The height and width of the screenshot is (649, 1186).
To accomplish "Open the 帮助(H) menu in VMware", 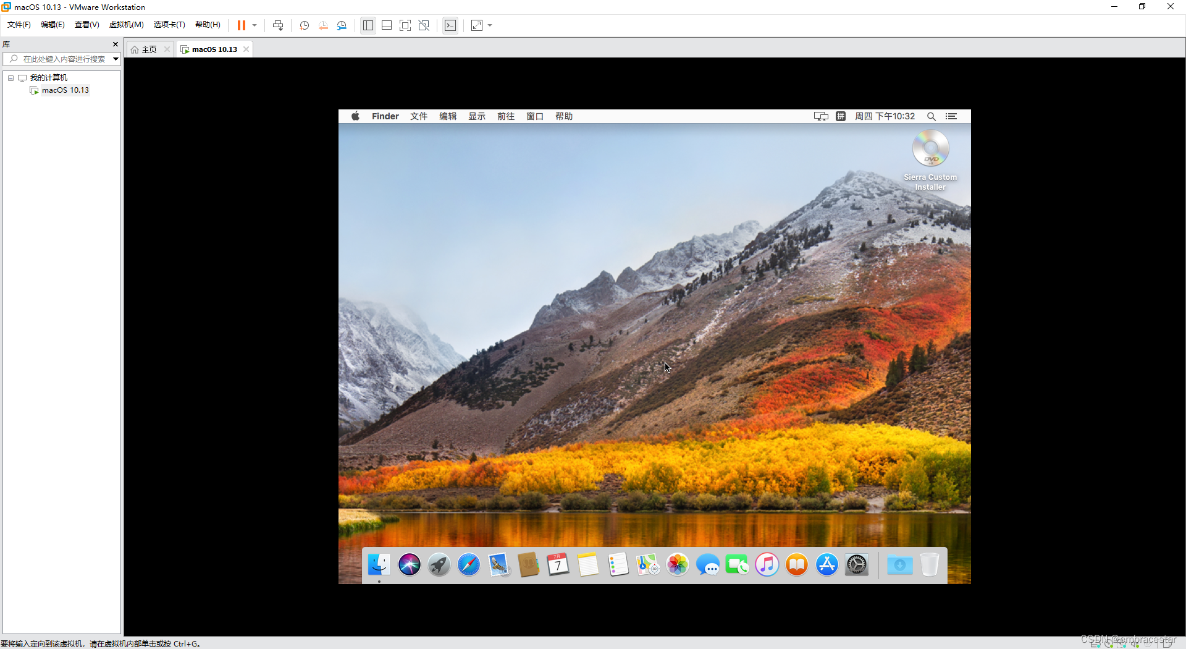I will 208,25.
